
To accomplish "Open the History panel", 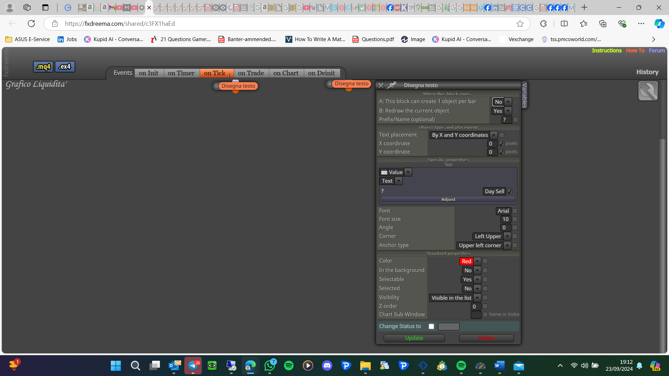I will pyautogui.click(x=647, y=72).
